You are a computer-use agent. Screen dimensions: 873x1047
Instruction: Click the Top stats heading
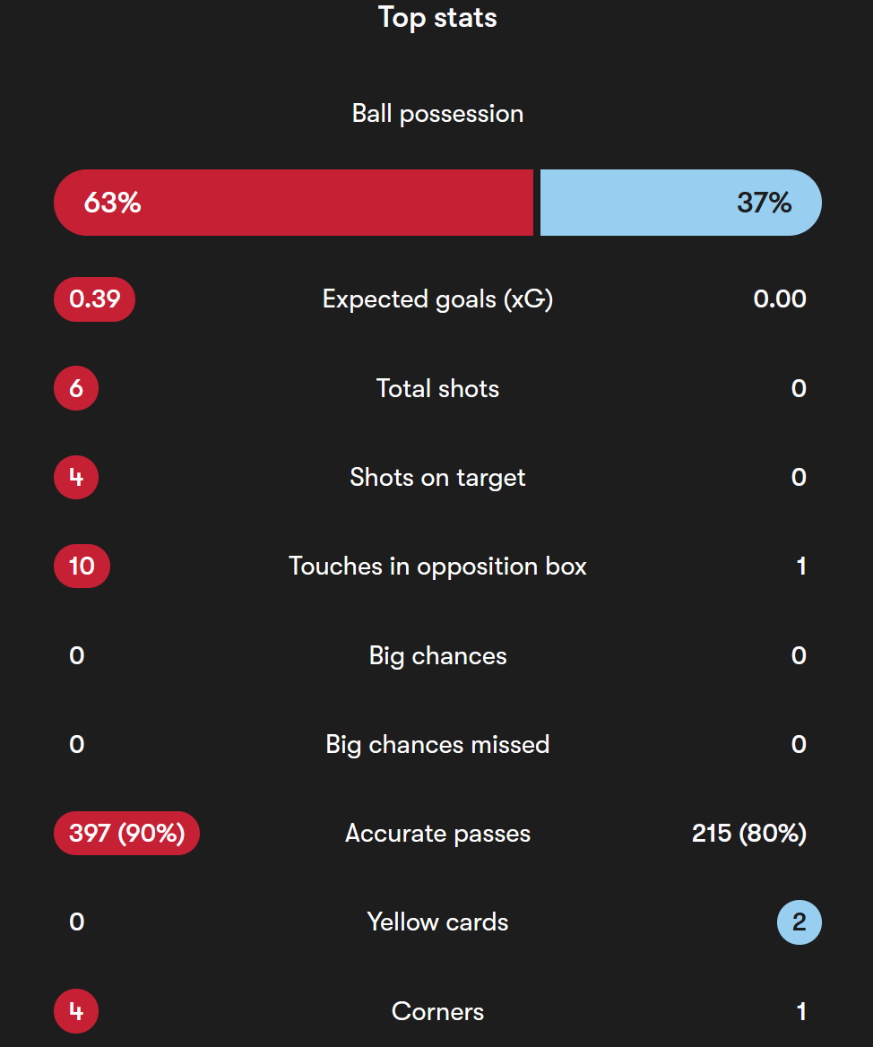coord(437,17)
